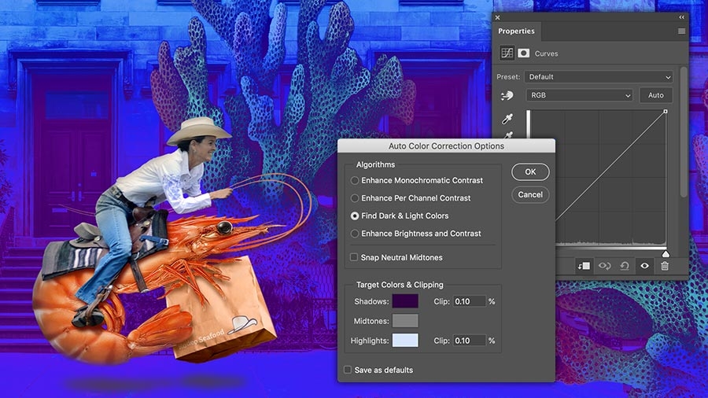Click the Curves adjustment icon in Properties

pos(507,53)
